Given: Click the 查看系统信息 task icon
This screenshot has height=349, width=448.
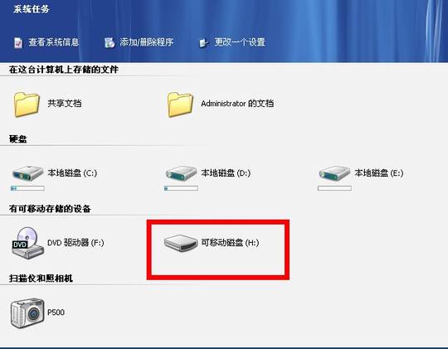Looking at the screenshot, I should pos(18,43).
